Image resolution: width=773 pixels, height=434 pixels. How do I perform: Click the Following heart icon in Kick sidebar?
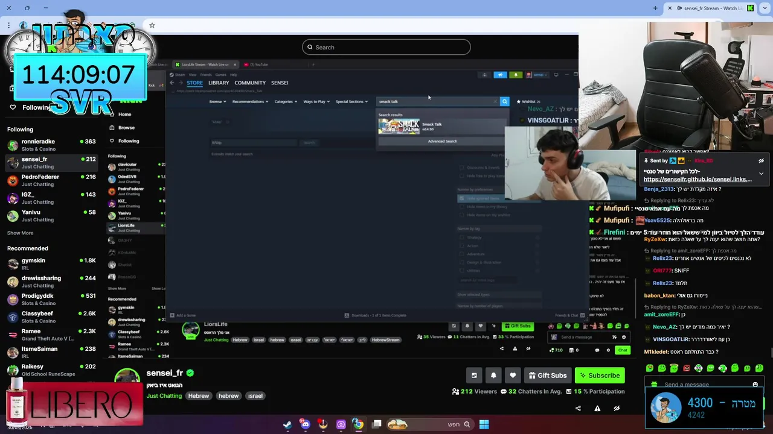coord(13,107)
